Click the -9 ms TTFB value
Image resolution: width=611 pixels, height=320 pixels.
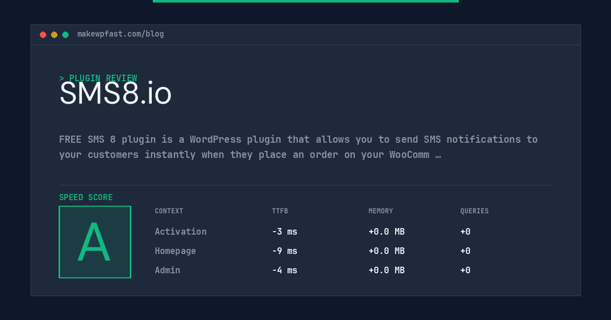pyautogui.click(x=285, y=251)
